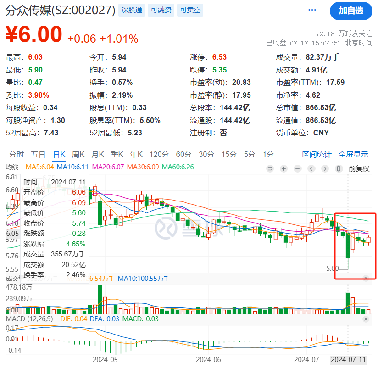The height and width of the screenshot is (368, 378).
Task: Open 区间统计 range statistics
Action: [317, 154]
